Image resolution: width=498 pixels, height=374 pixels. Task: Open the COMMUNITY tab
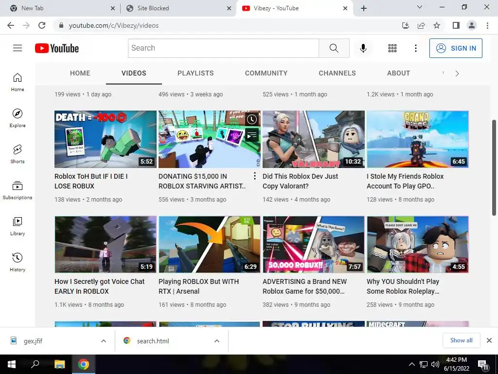[266, 73]
